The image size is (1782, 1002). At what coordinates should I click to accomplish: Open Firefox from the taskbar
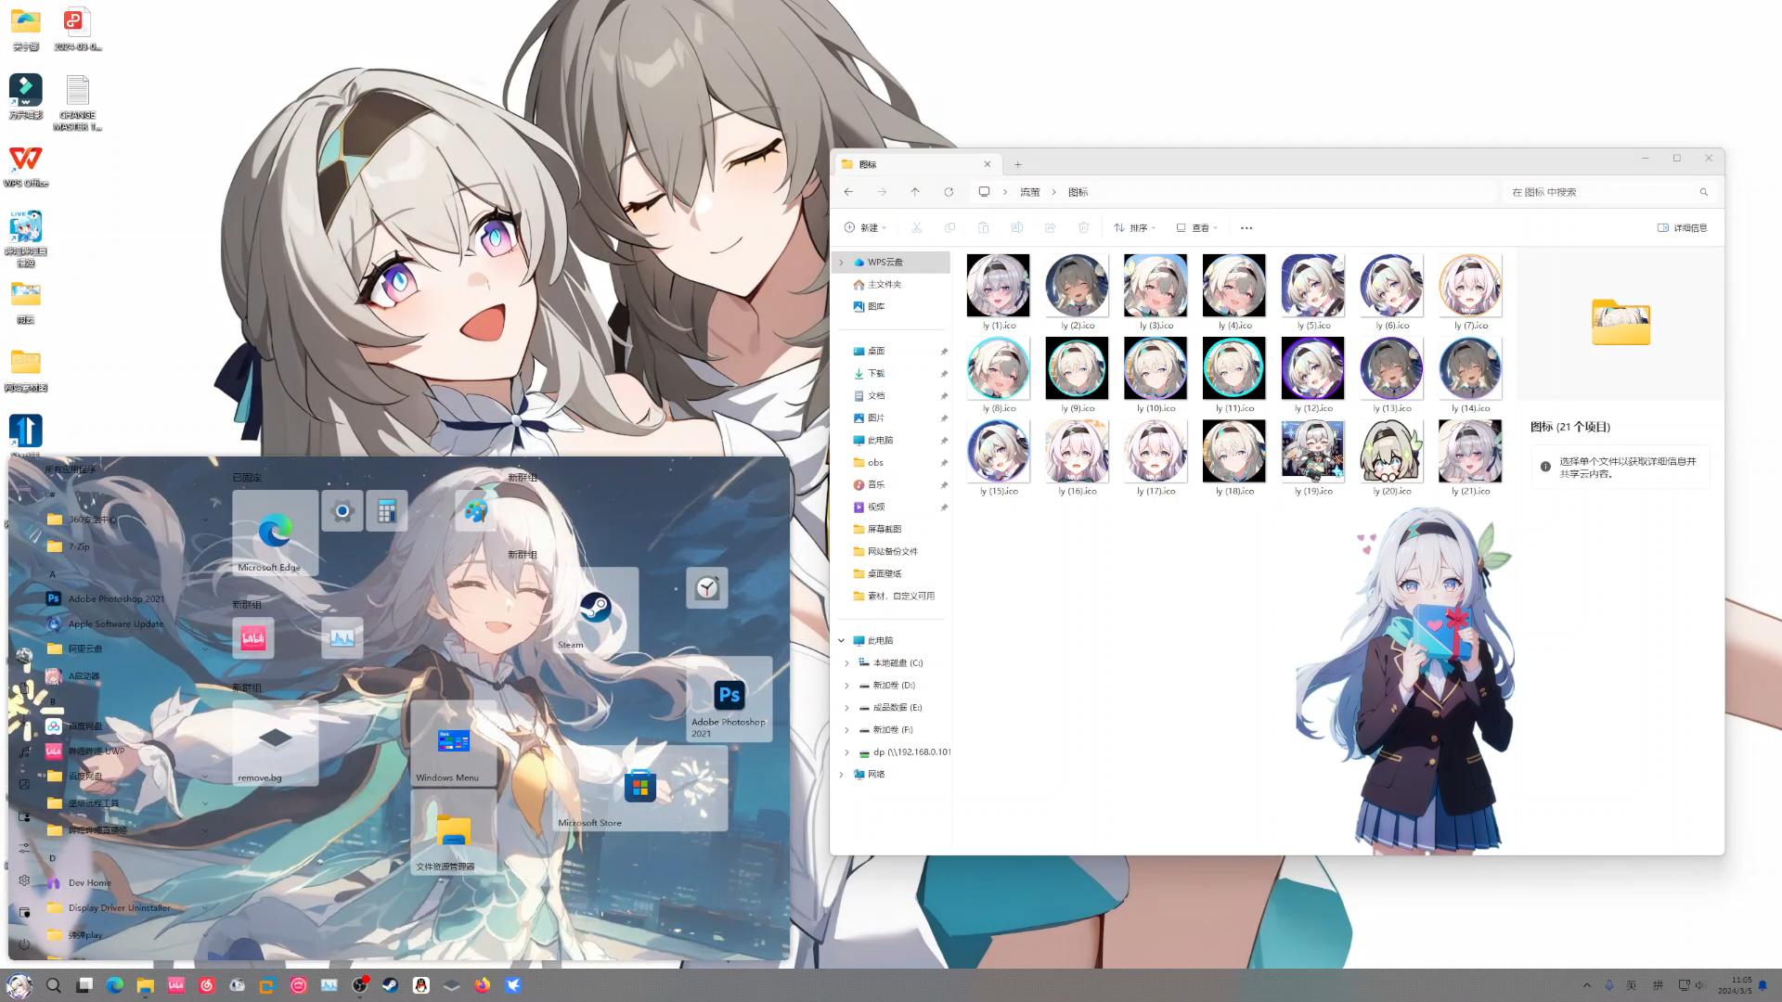483,985
